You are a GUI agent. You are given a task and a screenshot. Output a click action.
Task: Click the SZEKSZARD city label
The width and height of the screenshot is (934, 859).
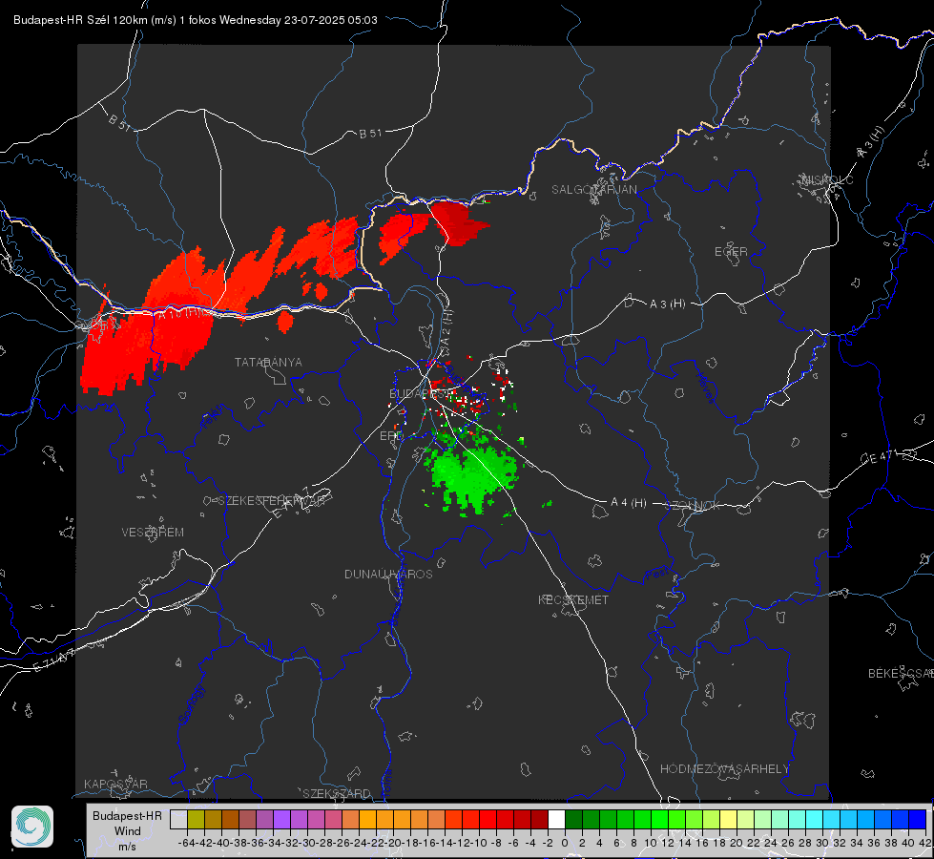(337, 793)
